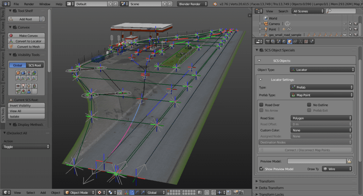Enable the No Outline checkbox

tap(309, 105)
